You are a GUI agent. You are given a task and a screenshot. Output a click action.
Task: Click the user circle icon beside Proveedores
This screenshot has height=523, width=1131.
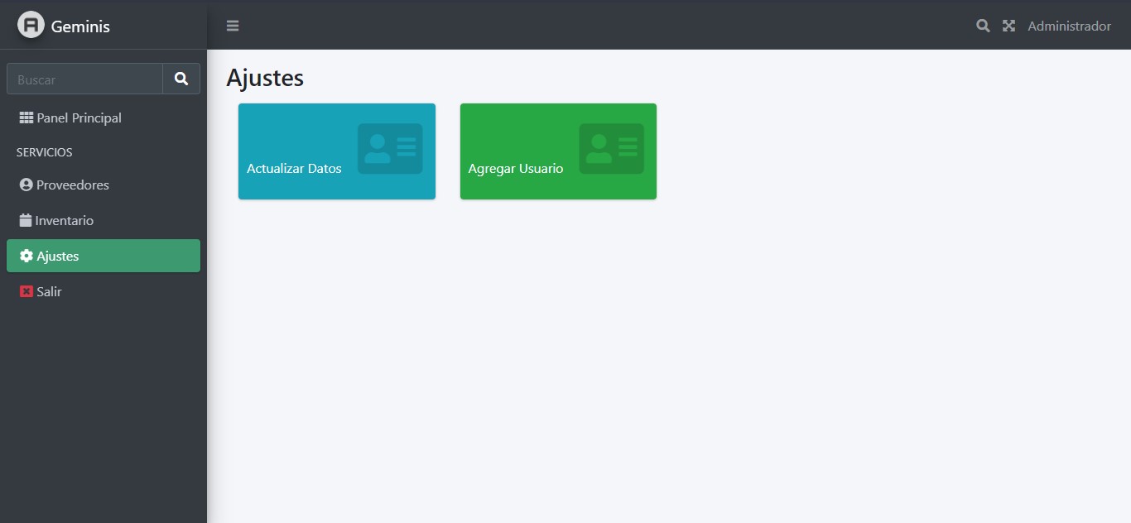point(26,185)
